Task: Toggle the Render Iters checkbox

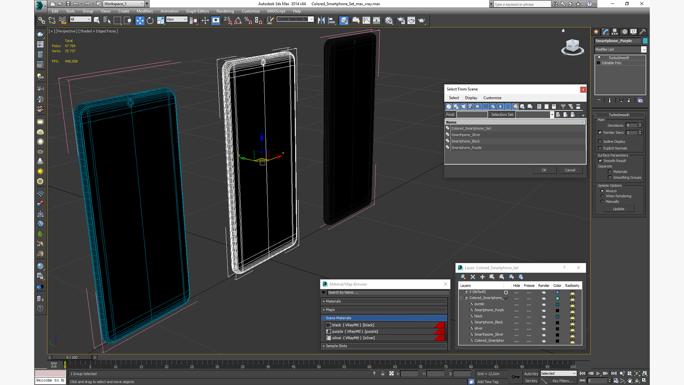Action: coord(600,132)
